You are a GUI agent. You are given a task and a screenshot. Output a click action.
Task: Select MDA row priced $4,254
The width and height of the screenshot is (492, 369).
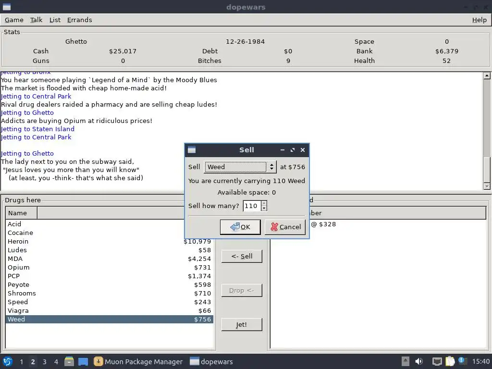[x=110, y=258]
